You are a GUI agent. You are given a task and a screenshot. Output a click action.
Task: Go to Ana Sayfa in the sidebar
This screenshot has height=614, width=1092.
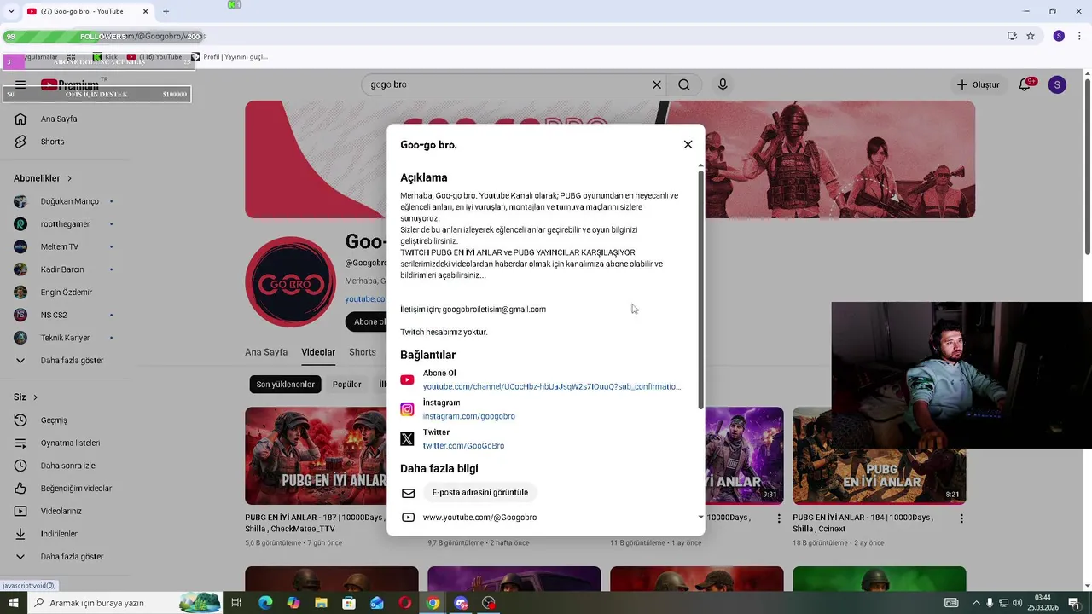(x=59, y=119)
